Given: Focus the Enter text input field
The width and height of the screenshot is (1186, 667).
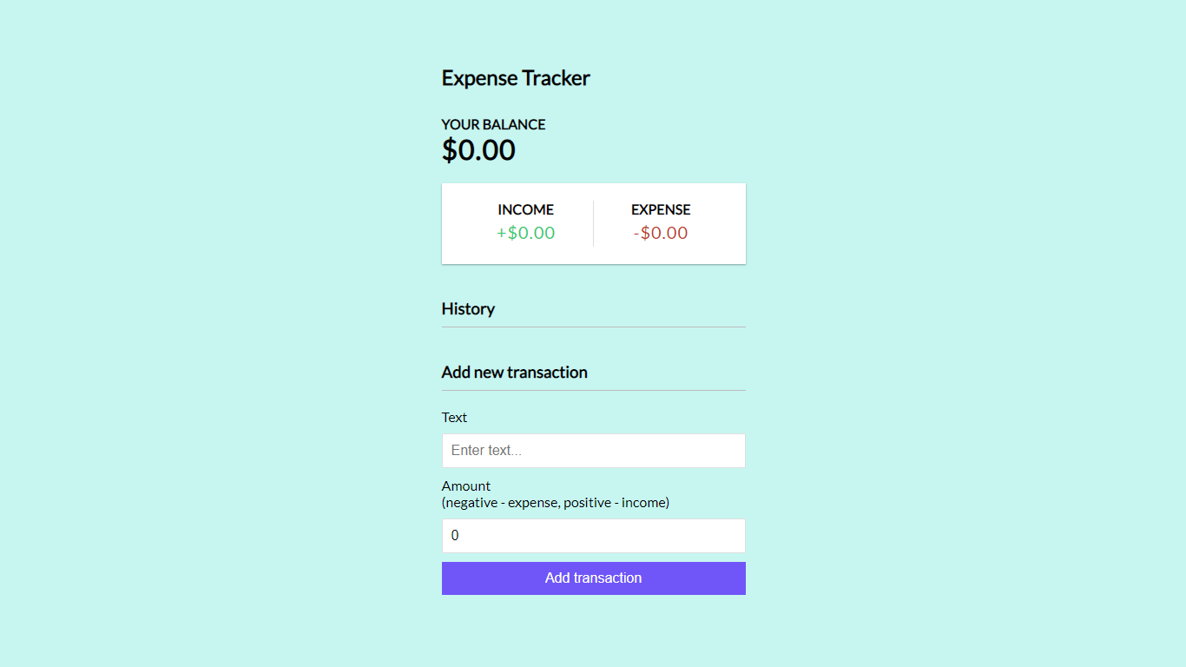Looking at the screenshot, I should (x=593, y=451).
